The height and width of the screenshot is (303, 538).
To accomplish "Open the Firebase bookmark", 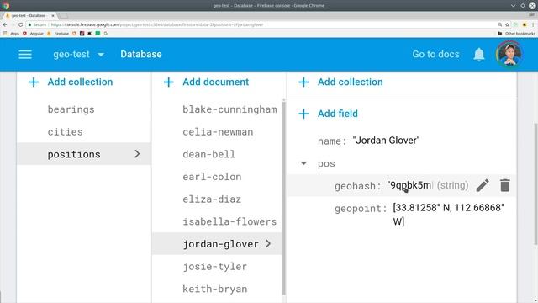I will coord(58,34).
